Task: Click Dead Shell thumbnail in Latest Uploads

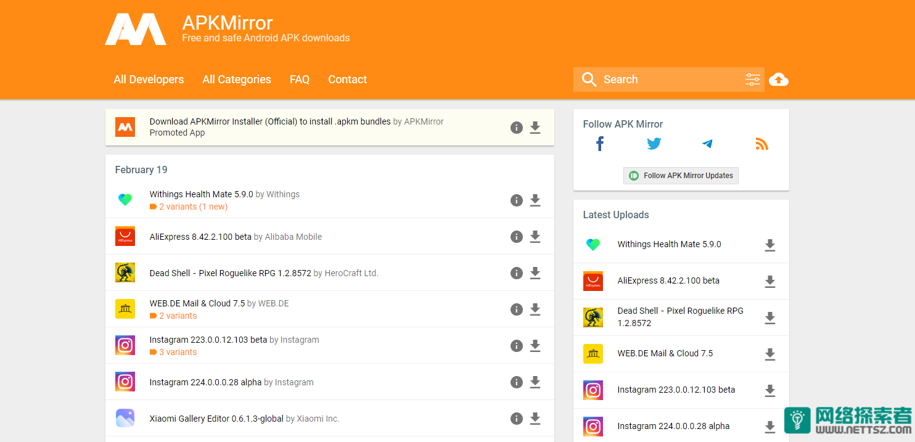Action: [593, 317]
